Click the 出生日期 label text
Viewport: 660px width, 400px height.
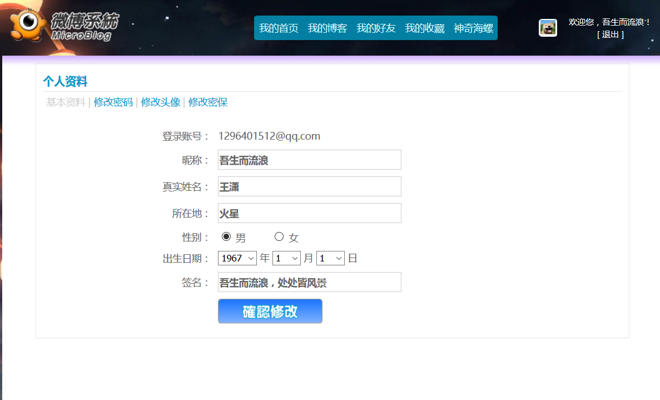coord(185,259)
